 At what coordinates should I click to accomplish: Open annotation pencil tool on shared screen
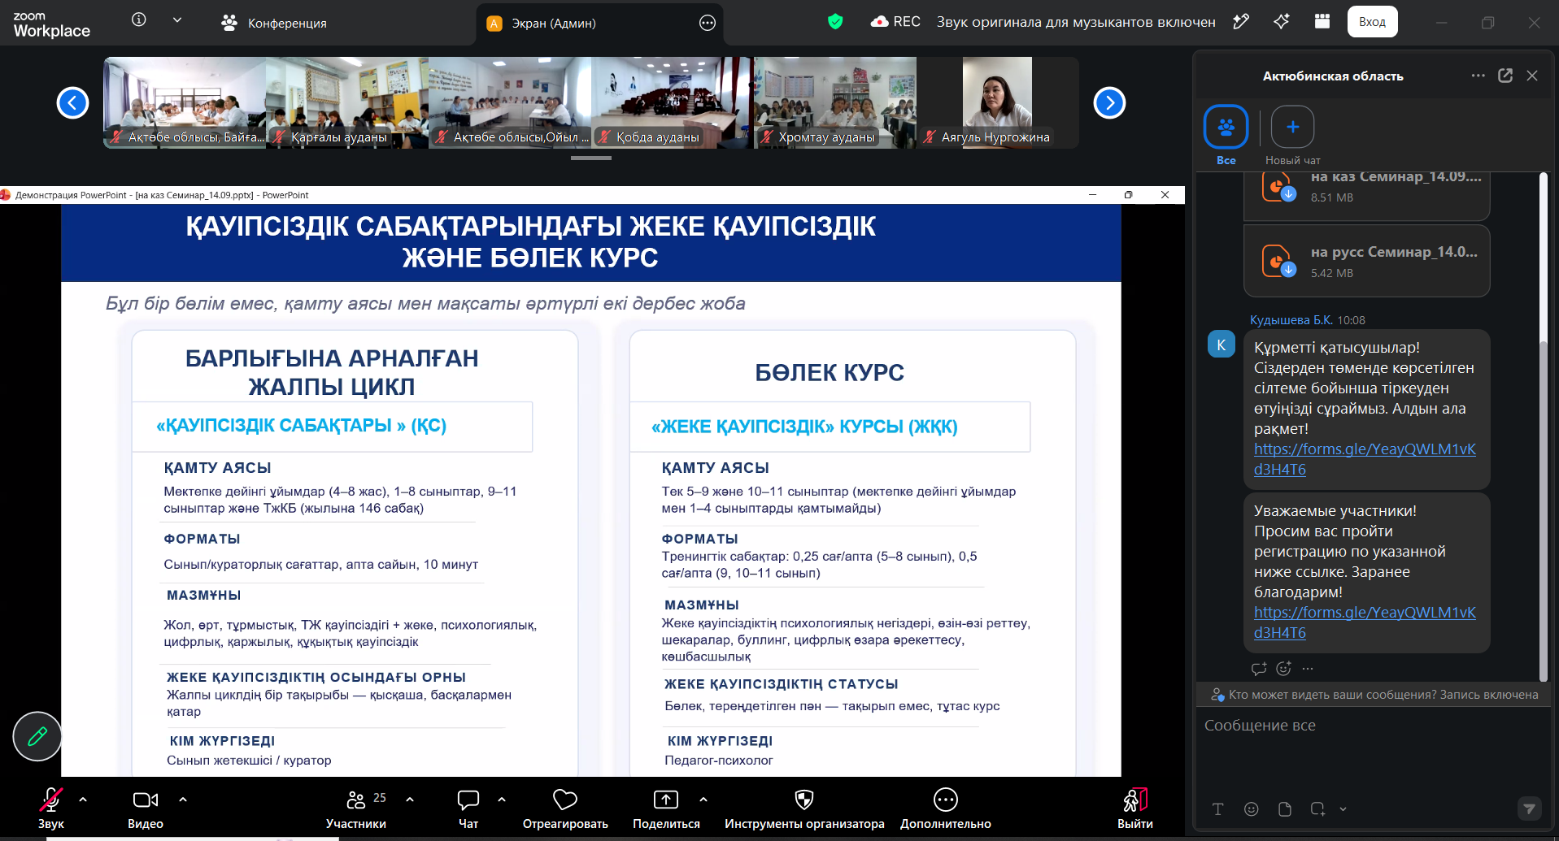pyautogui.click(x=37, y=736)
